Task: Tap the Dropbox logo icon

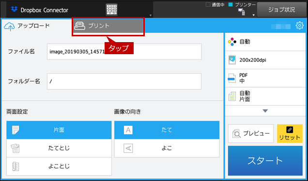Action: point(14,9)
